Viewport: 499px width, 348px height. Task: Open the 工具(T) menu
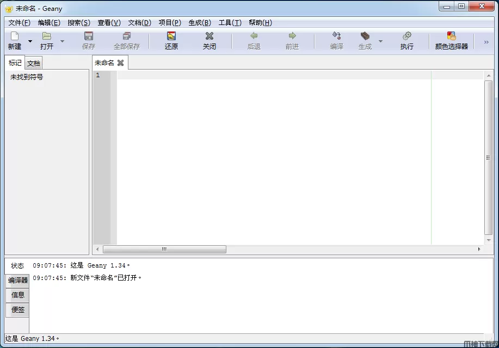[230, 23]
